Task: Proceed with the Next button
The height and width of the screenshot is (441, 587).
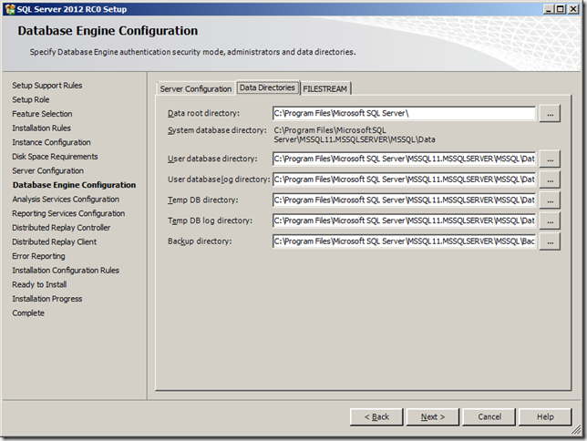Action: [433, 416]
